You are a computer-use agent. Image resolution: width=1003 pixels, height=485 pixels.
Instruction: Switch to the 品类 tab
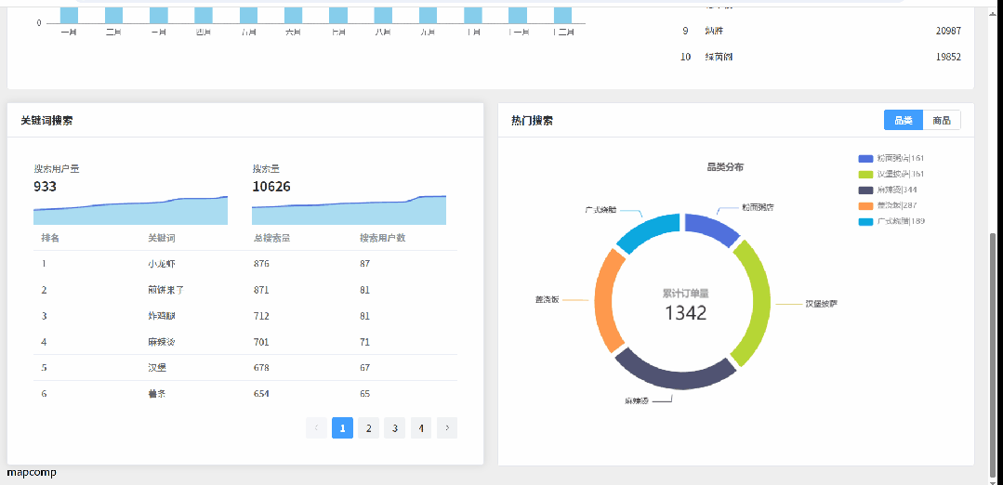pos(904,120)
